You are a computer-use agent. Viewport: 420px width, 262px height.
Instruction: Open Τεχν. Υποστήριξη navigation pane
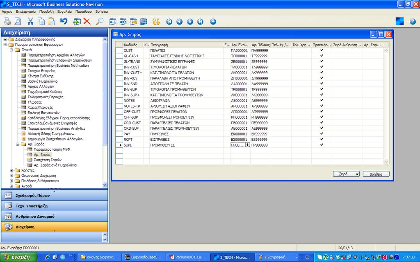55,206
